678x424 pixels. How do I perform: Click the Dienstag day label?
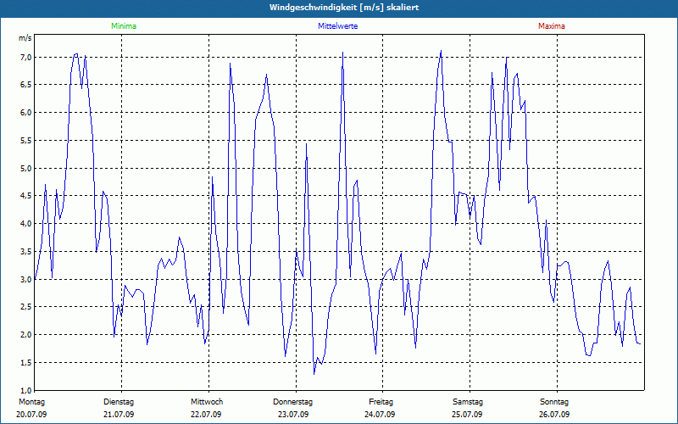[x=119, y=402]
